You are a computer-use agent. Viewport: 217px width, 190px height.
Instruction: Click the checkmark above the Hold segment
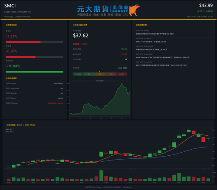click(100, 72)
